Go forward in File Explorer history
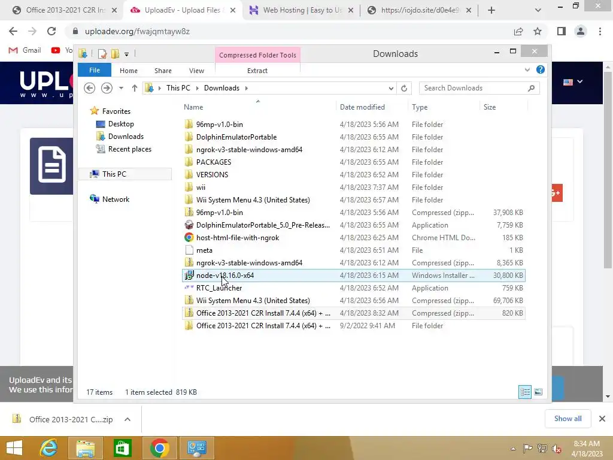The height and width of the screenshot is (460, 613). coord(107,88)
